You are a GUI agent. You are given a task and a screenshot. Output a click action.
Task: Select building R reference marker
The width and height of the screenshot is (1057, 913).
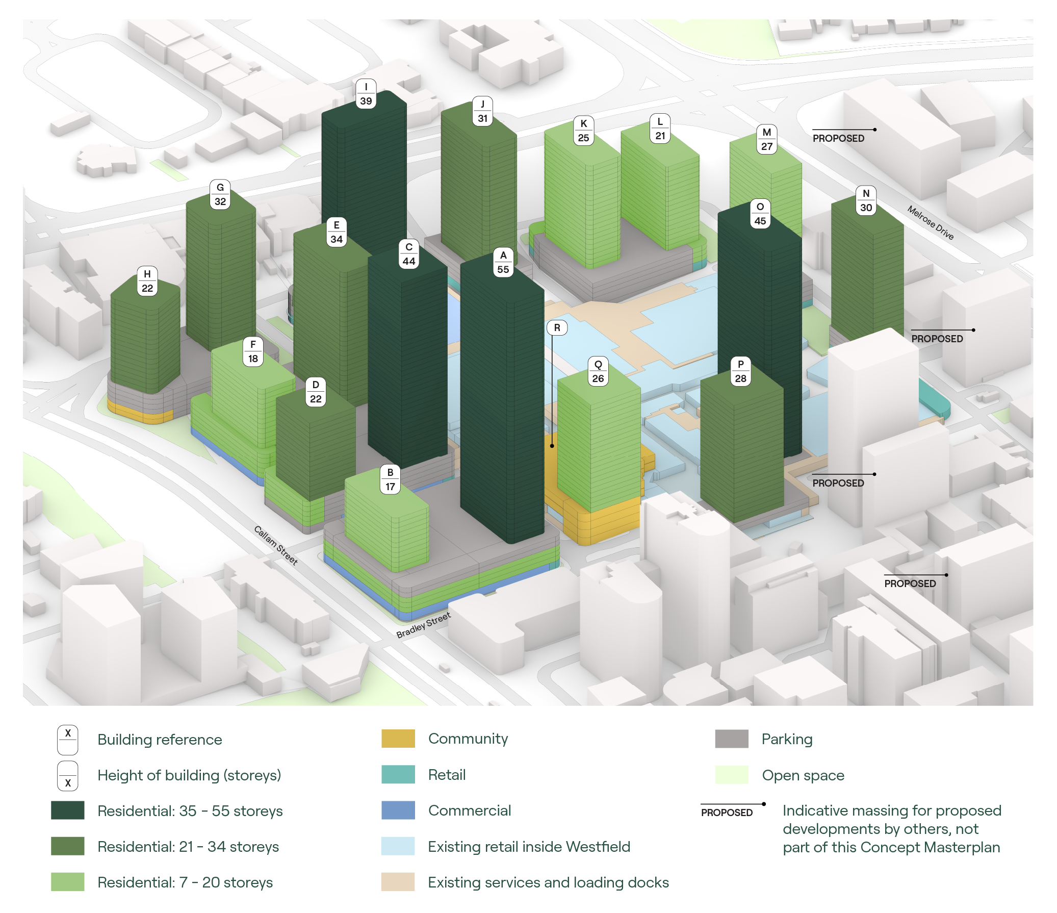[x=557, y=327]
